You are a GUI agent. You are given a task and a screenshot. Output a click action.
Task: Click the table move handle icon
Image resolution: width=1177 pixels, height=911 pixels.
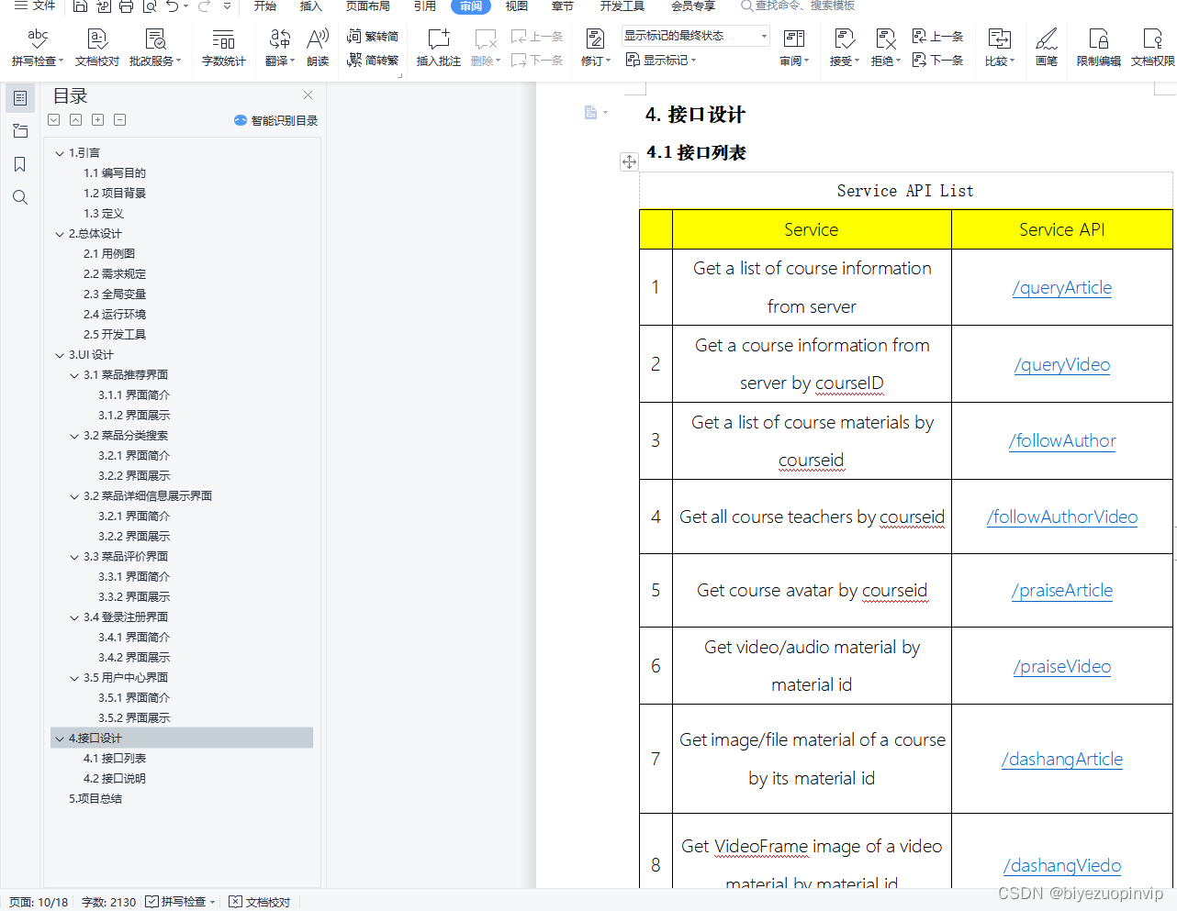[629, 161]
